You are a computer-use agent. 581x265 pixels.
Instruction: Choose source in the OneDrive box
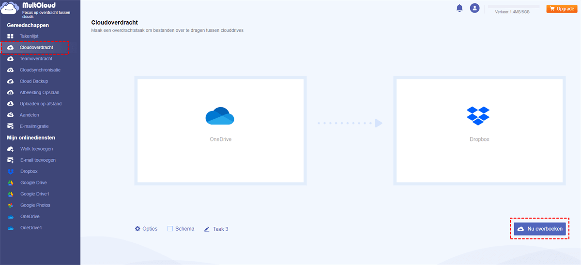[x=220, y=131]
